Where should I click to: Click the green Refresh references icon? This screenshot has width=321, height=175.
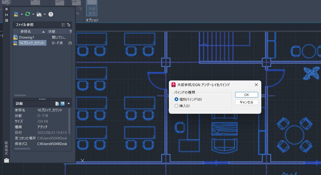[x=27, y=14]
